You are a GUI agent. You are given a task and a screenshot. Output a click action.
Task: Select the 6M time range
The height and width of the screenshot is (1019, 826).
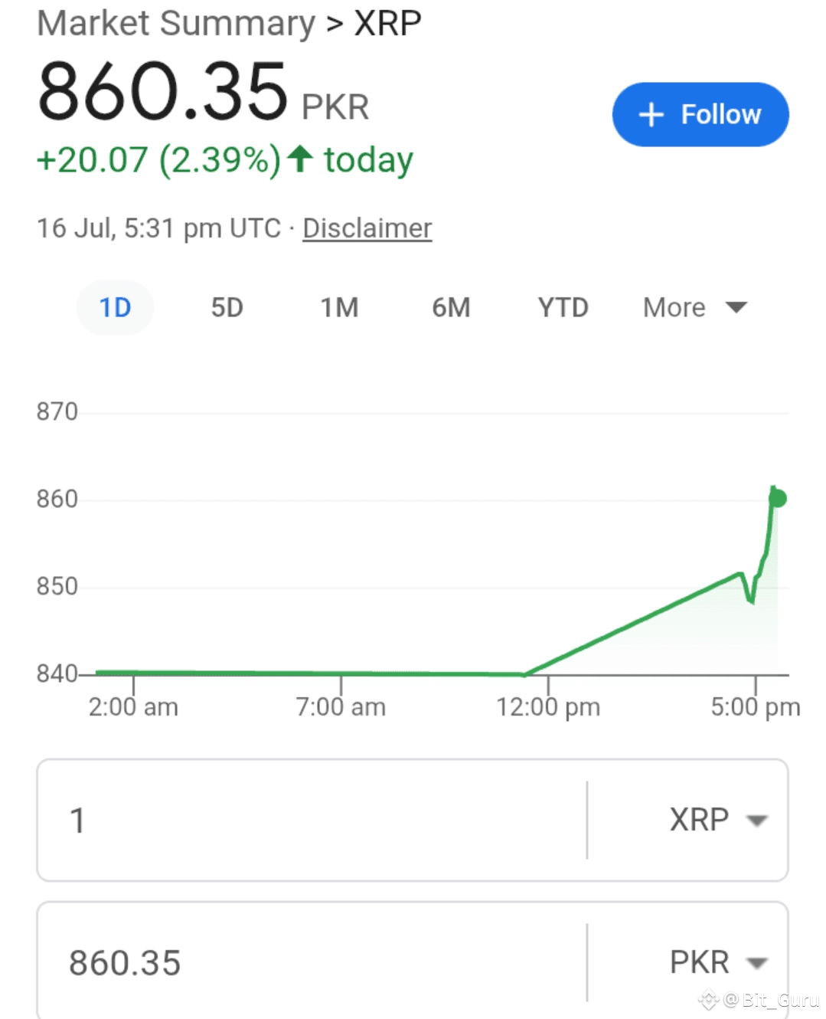point(451,308)
